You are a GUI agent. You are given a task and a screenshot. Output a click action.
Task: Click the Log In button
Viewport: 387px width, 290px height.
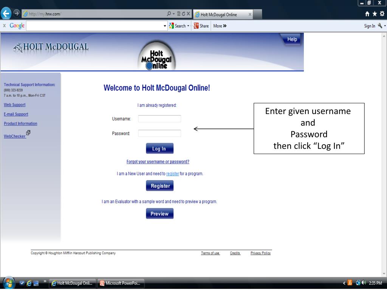pos(160,148)
